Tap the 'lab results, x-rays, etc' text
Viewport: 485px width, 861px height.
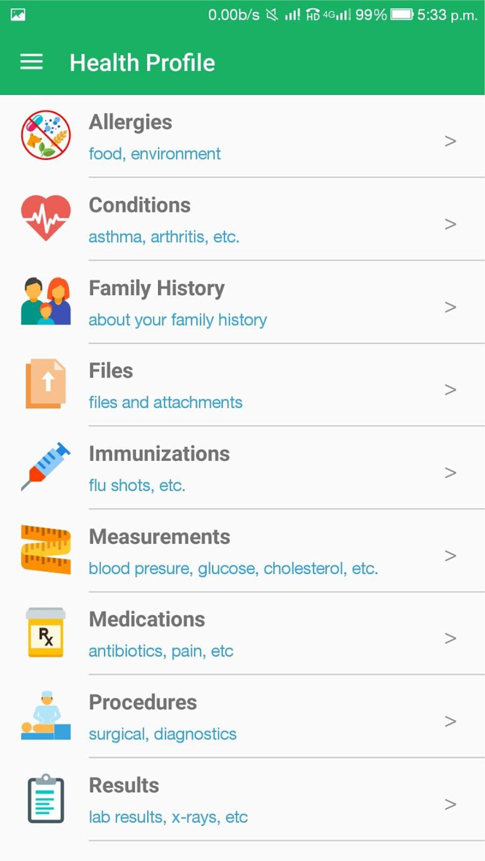click(168, 817)
